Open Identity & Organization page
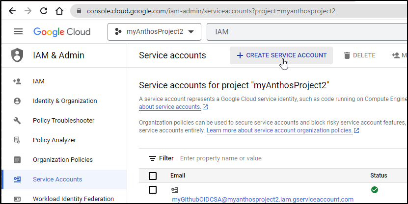 [65, 101]
